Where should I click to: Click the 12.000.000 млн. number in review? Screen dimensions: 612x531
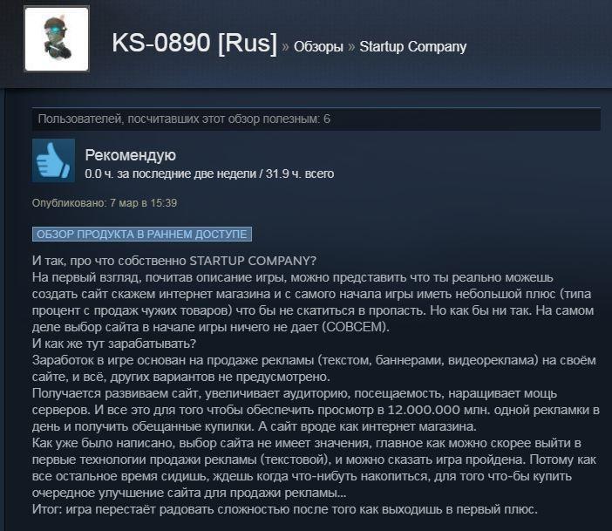click(x=438, y=410)
